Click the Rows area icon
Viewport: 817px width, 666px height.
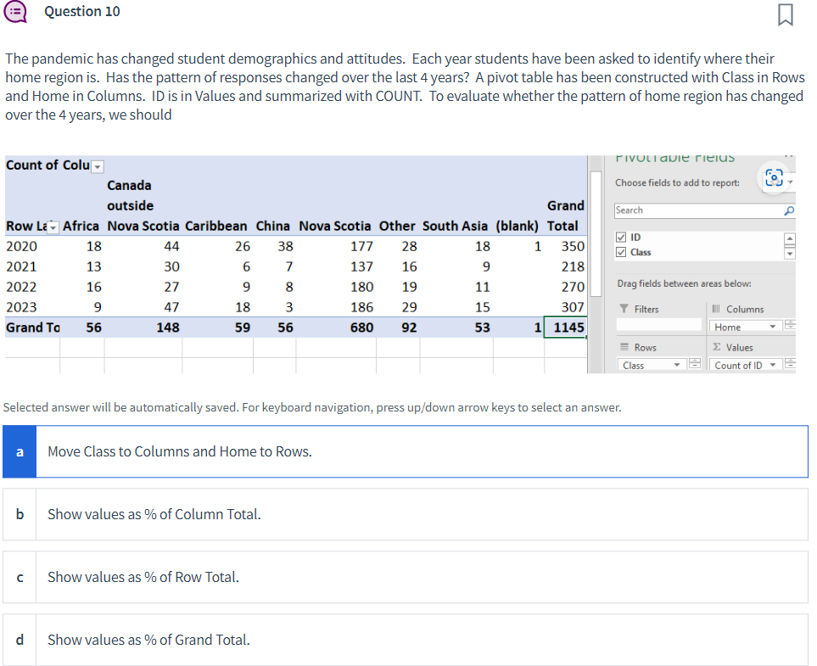(x=624, y=346)
